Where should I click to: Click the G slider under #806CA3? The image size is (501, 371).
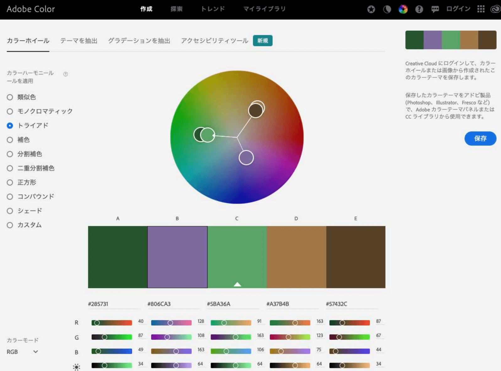pos(171,337)
